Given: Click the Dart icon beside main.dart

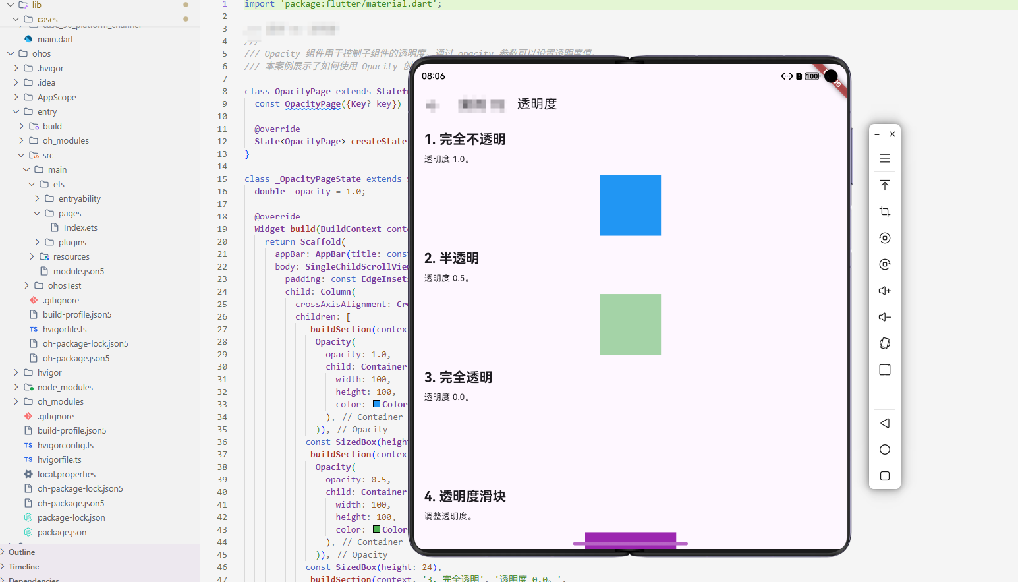Looking at the screenshot, I should (28, 39).
